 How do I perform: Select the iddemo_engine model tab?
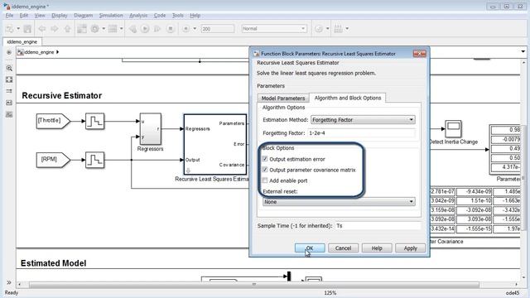coord(22,42)
